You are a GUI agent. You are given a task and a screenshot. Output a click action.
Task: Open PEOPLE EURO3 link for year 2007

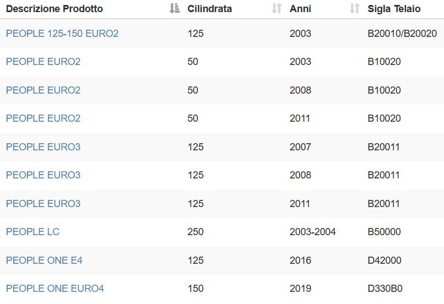43,147
